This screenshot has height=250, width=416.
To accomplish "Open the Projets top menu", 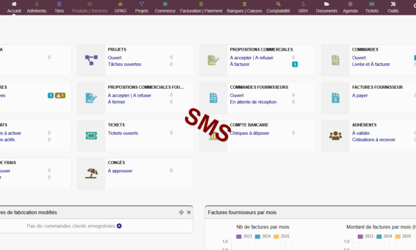I will (x=141, y=8).
